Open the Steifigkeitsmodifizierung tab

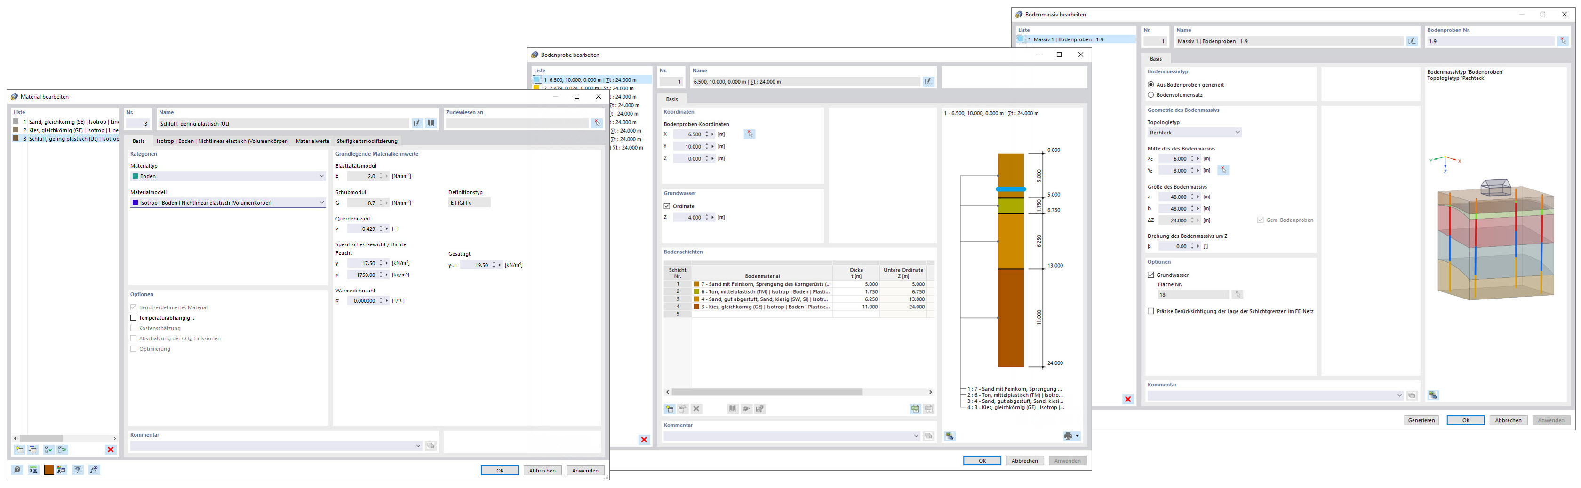(x=367, y=141)
